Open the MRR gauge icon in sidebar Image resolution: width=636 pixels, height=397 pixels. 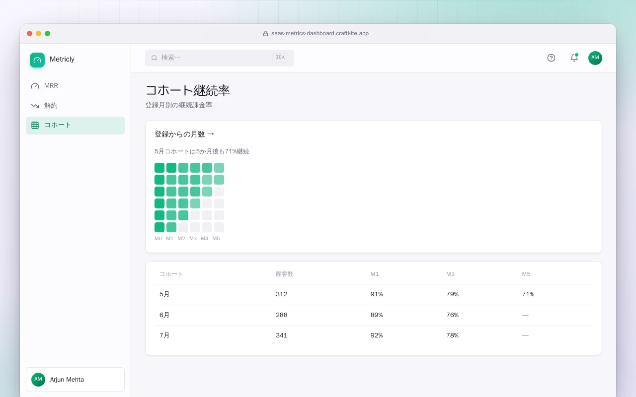35,86
